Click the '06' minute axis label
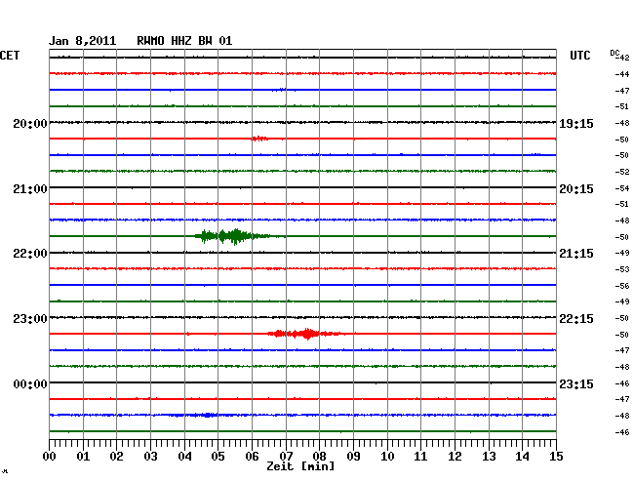Screen dimensions: 634x482 click(x=252, y=456)
